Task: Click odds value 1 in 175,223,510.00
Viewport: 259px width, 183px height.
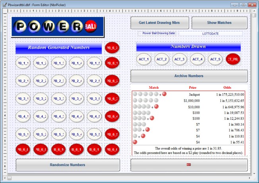Action: click(x=230, y=95)
